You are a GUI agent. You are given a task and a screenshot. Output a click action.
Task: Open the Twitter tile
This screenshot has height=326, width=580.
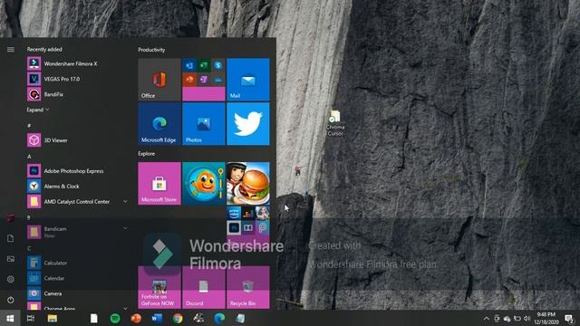point(248,124)
